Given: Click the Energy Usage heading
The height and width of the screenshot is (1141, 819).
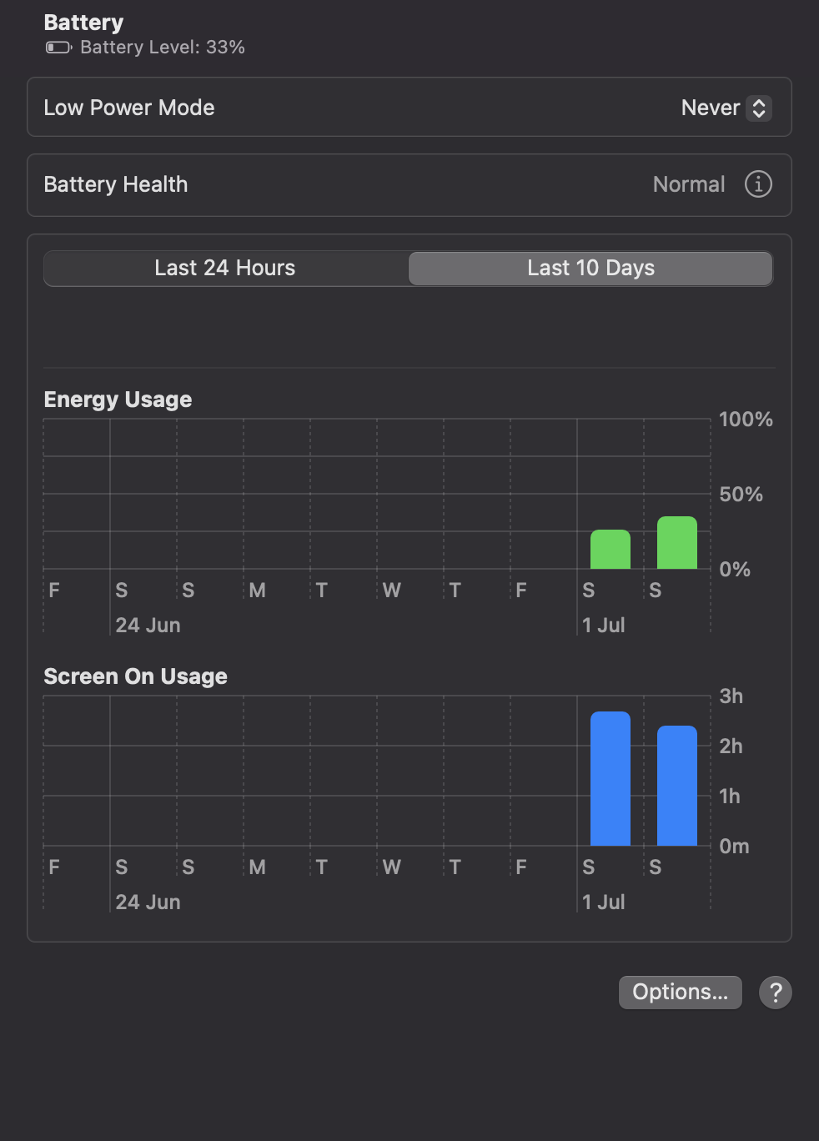Looking at the screenshot, I should point(118,400).
